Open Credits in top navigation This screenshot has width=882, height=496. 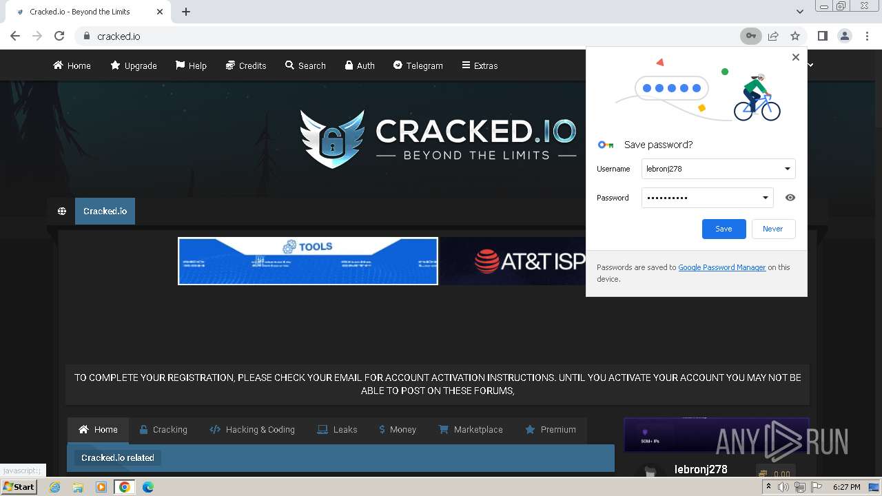click(x=246, y=65)
